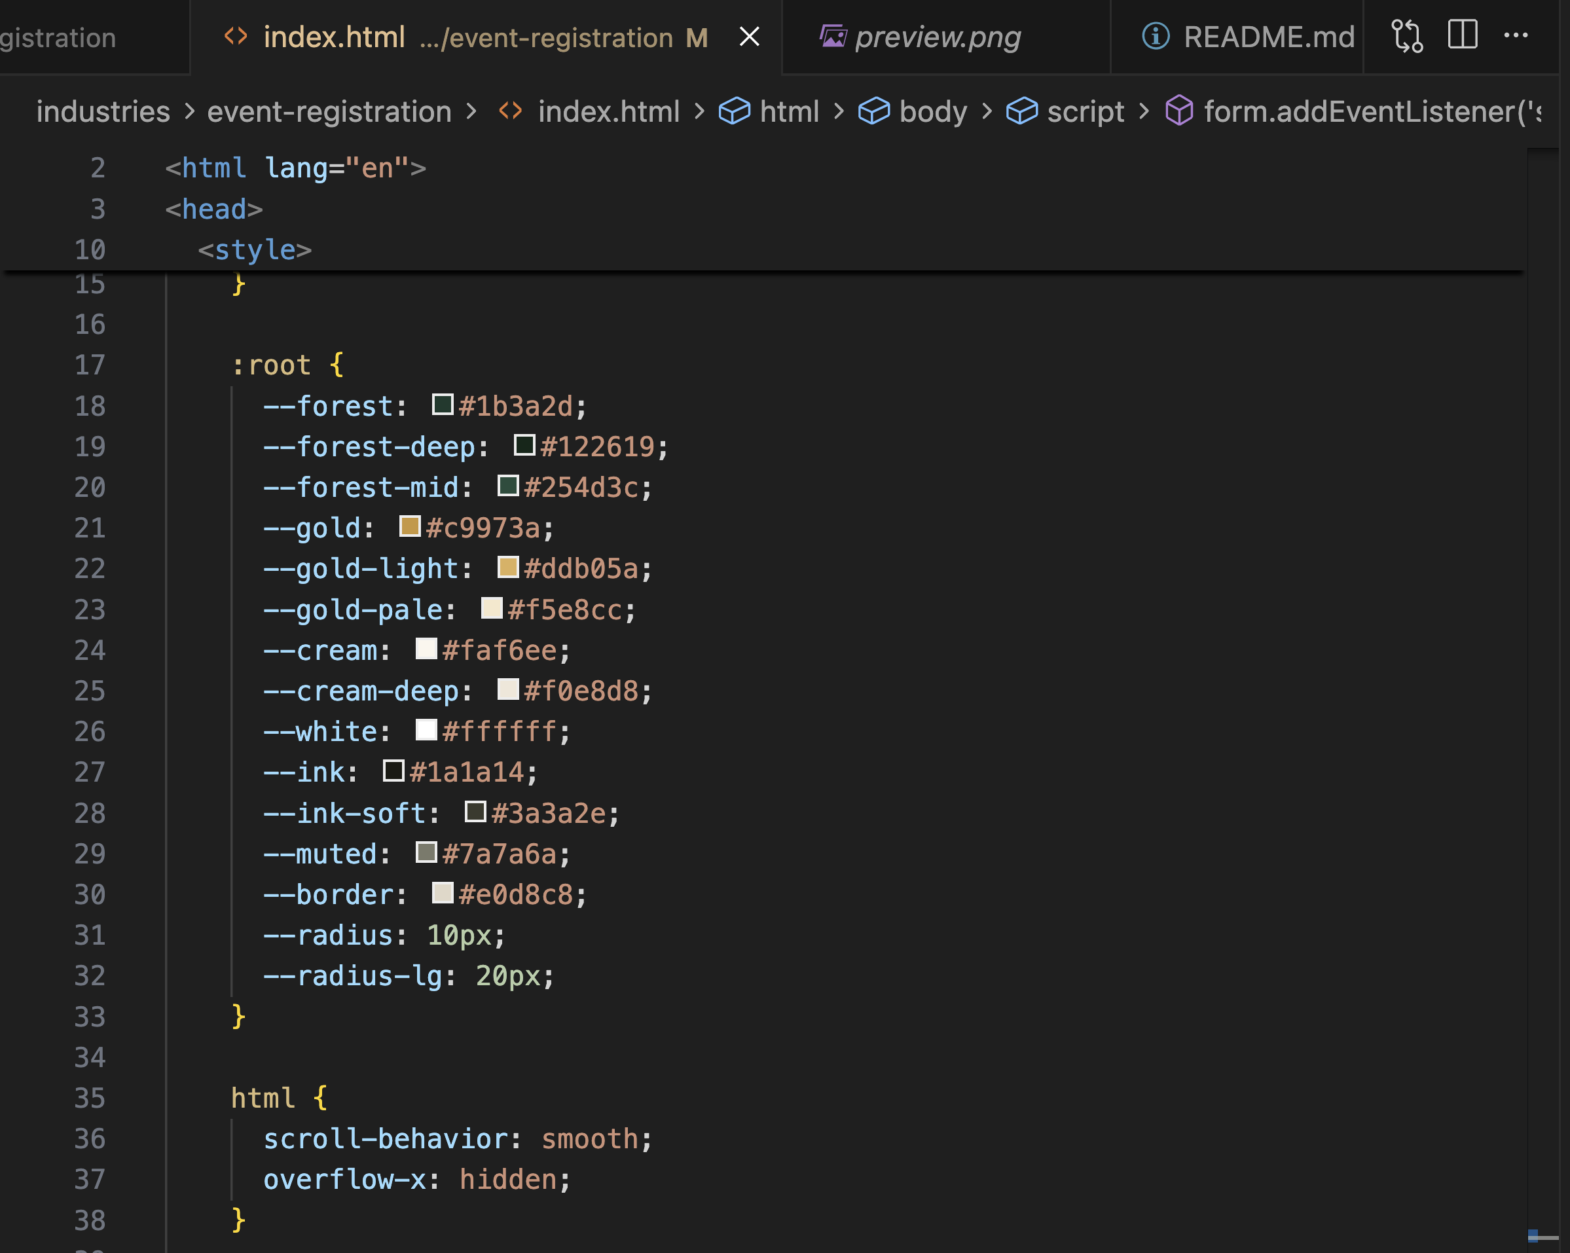Click the purple form.addEventListener method icon
Image resolution: width=1570 pixels, height=1253 pixels.
[x=1178, y=111]
